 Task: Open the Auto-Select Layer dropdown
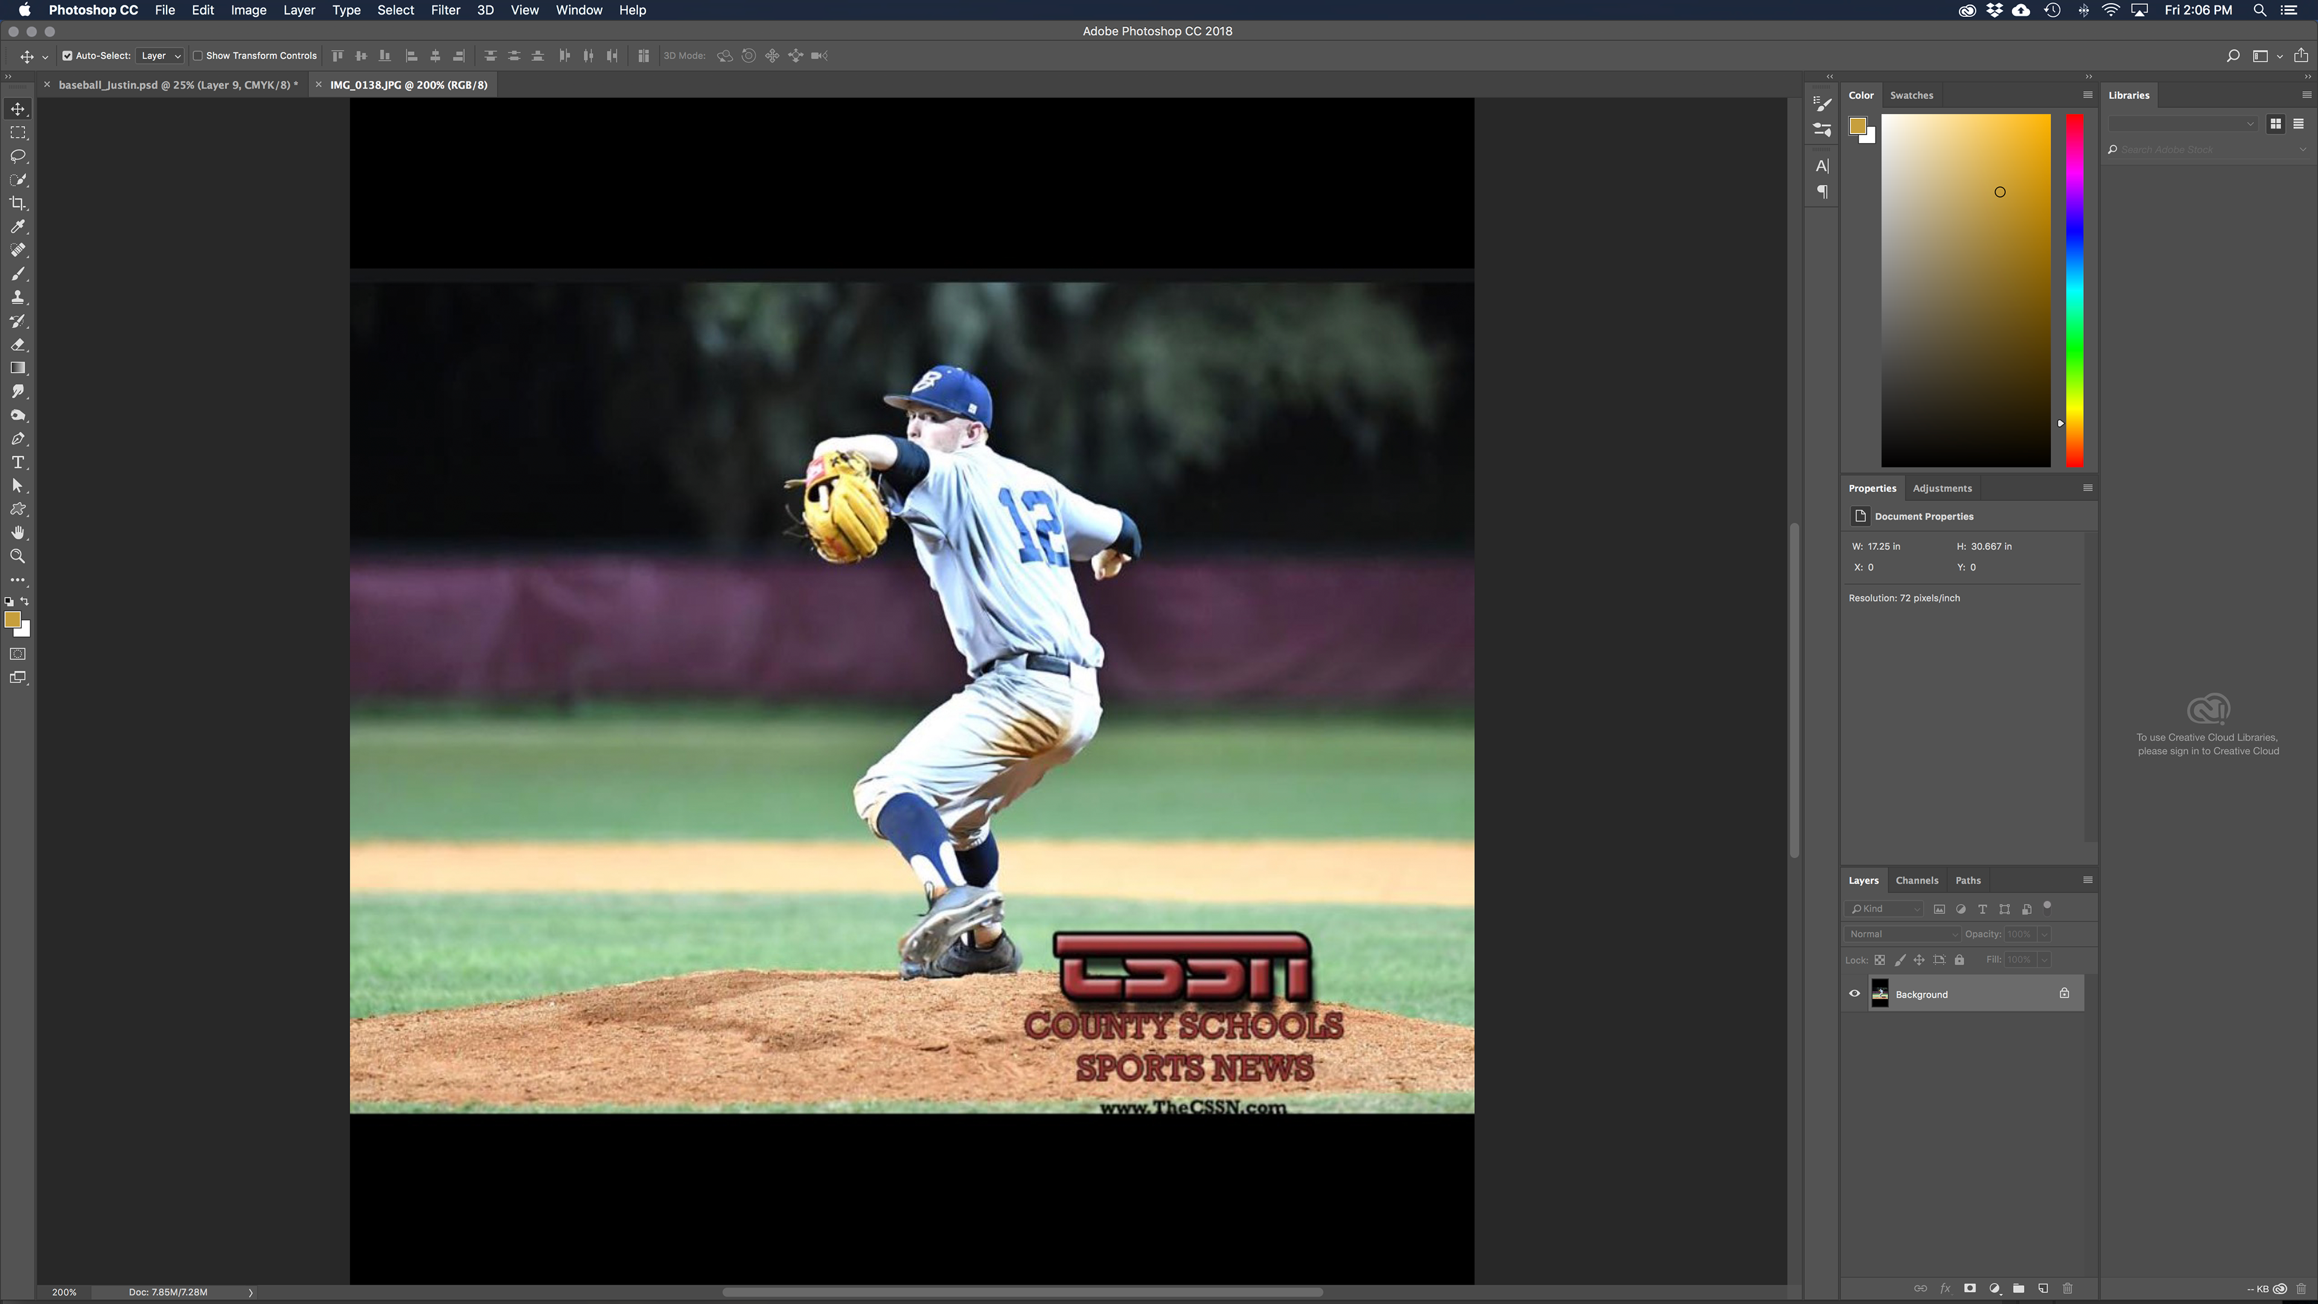[161, 56]
